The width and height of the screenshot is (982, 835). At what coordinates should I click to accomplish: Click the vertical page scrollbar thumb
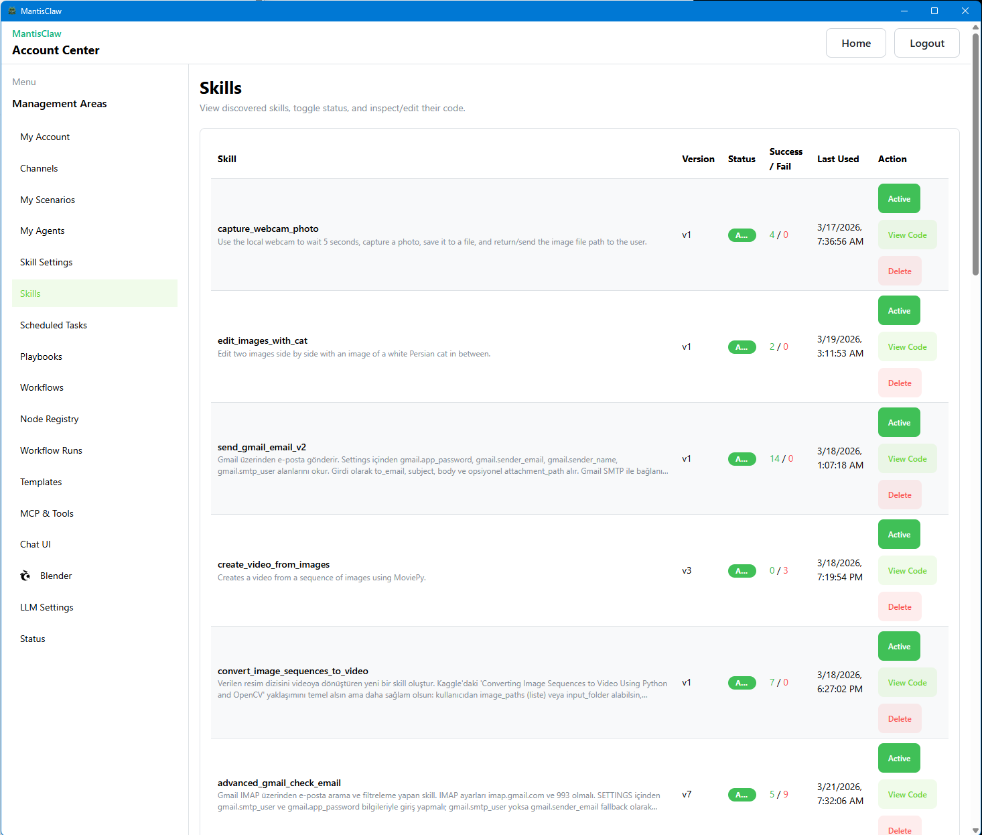[x=975, y=154]
